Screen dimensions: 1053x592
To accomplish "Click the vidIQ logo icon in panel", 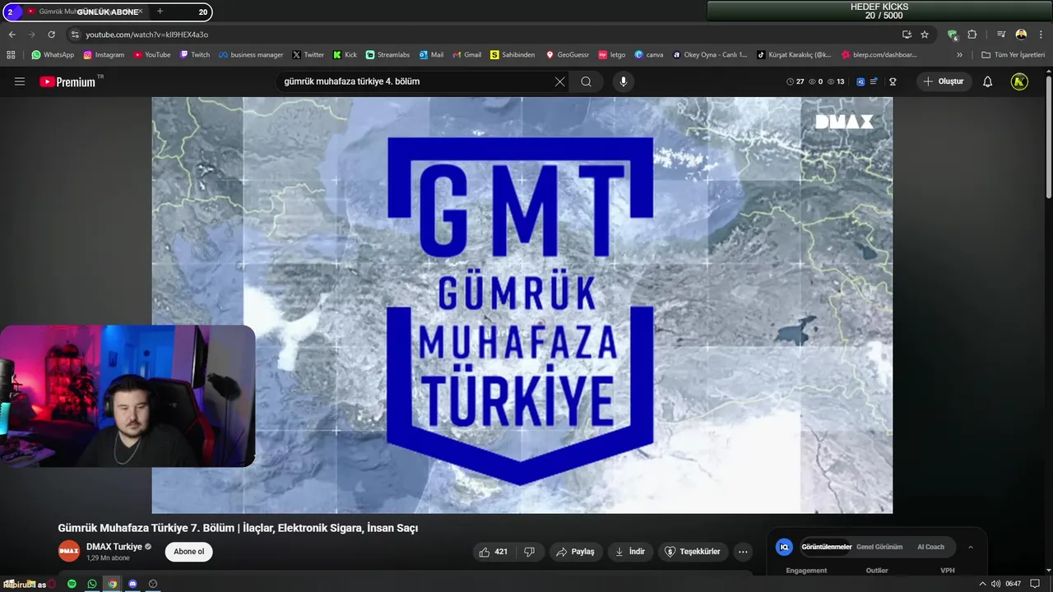I will [x=784, y=547].
